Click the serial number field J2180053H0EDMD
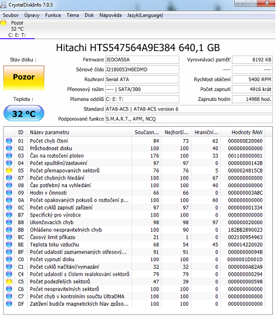The width and height of the screenshot is (277, 318). click(142, 70)
